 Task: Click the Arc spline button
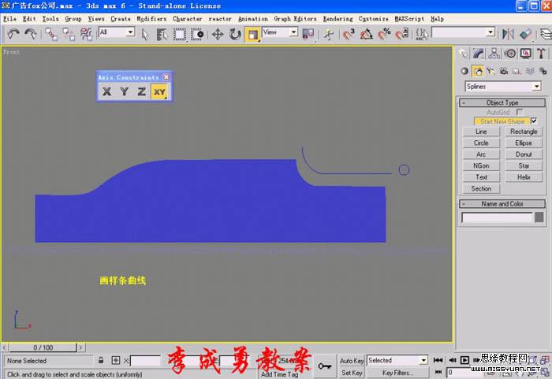[x=481, y=154]
